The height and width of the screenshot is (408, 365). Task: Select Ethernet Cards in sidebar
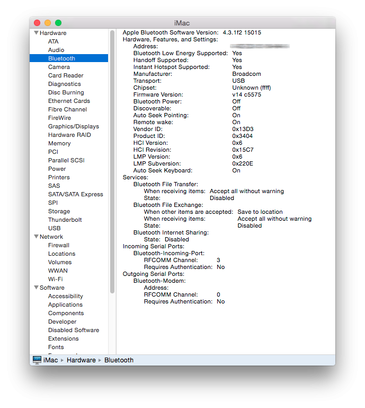69,101
